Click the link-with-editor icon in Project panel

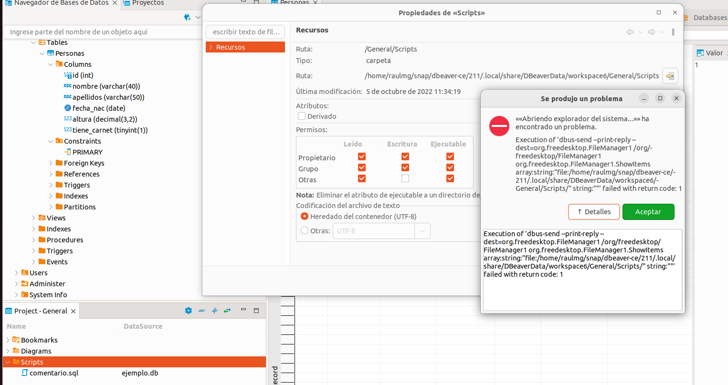pyautogui.click(x=227, y=311)
